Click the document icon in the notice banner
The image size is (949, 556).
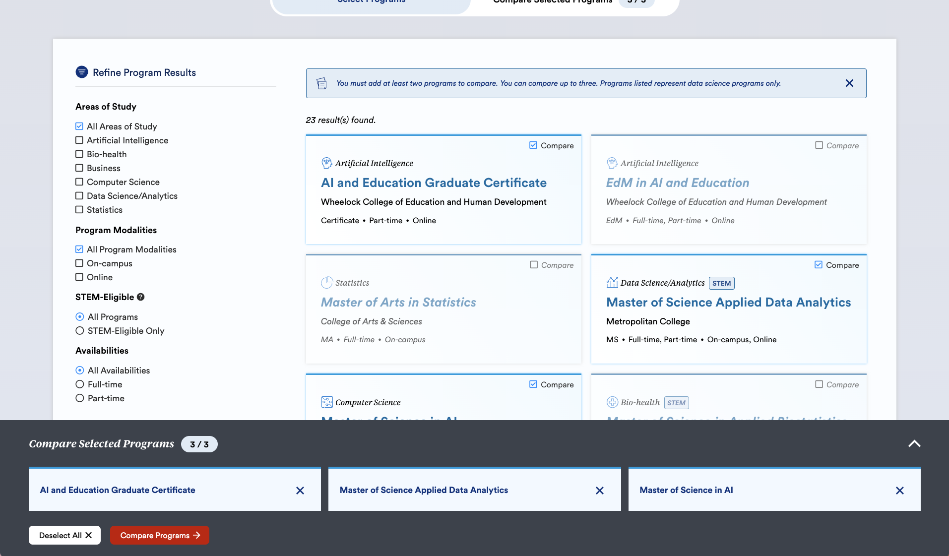click(x=322, y=83)
